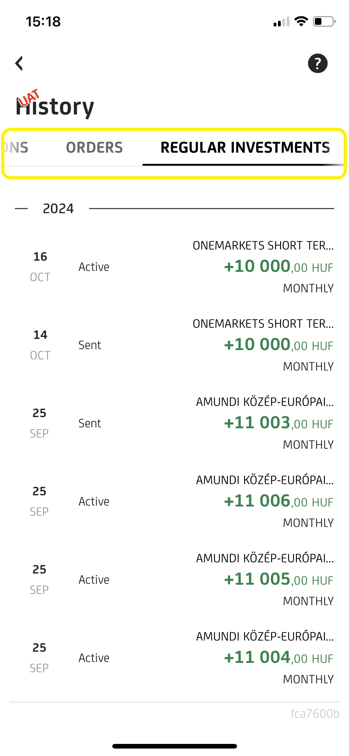Tap the 2024 year section header
This screenshot has height=756, width=349.
58,209
